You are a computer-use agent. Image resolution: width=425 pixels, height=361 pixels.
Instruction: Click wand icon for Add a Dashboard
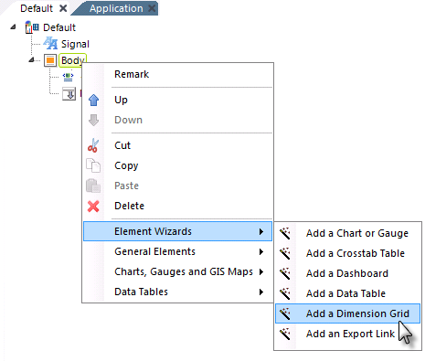click(x=285, y=273)
